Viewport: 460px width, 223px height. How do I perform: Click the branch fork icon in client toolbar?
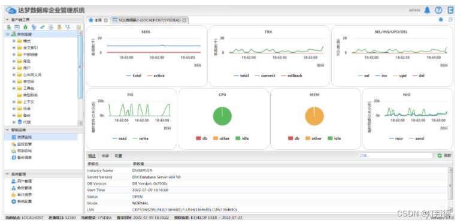click(68, 27)
